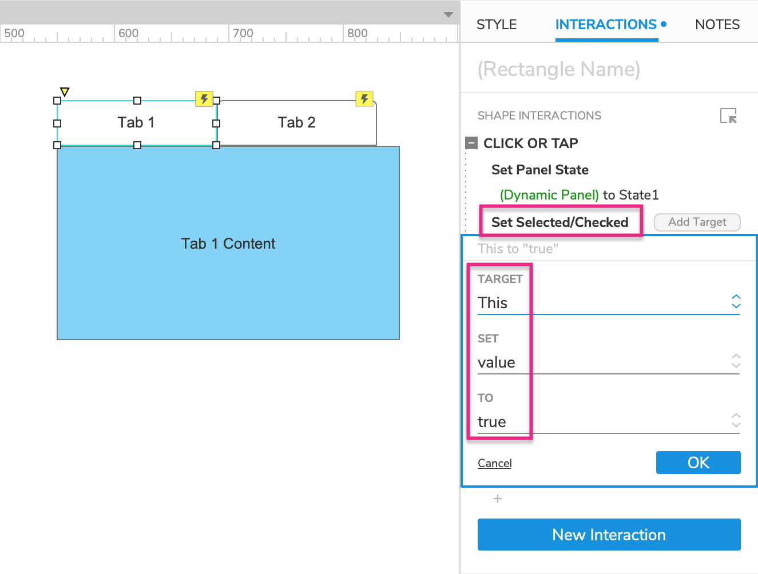Open the INTERACTIONS tab

pyautogui.click(x=606, y=25)
